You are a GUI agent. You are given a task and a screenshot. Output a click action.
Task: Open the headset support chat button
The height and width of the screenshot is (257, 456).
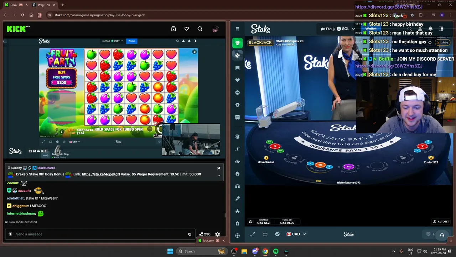click(x=442, y=235)
